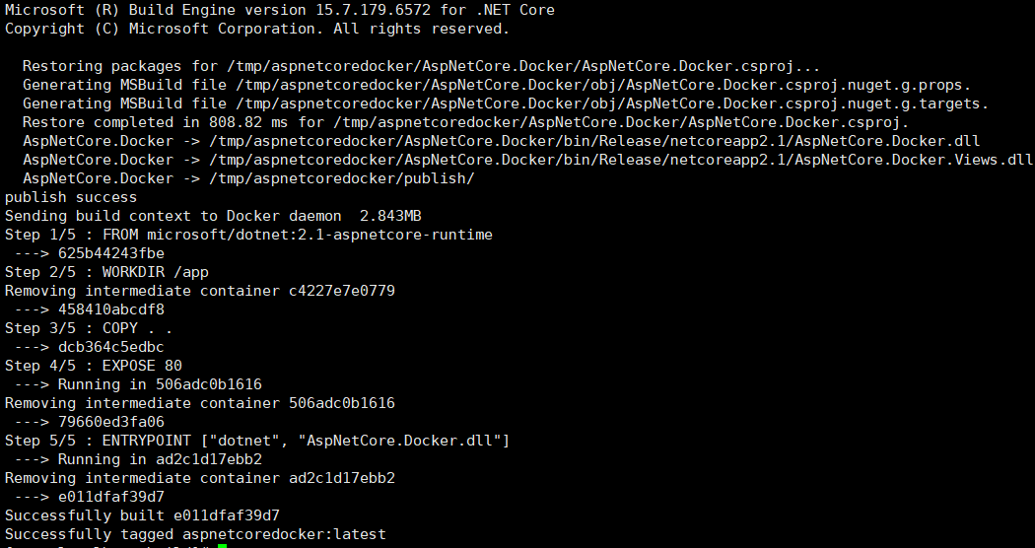This screenshot has height=548, width=1035.
Task: Click the "publish success" output line
Action: pos(71,197)
